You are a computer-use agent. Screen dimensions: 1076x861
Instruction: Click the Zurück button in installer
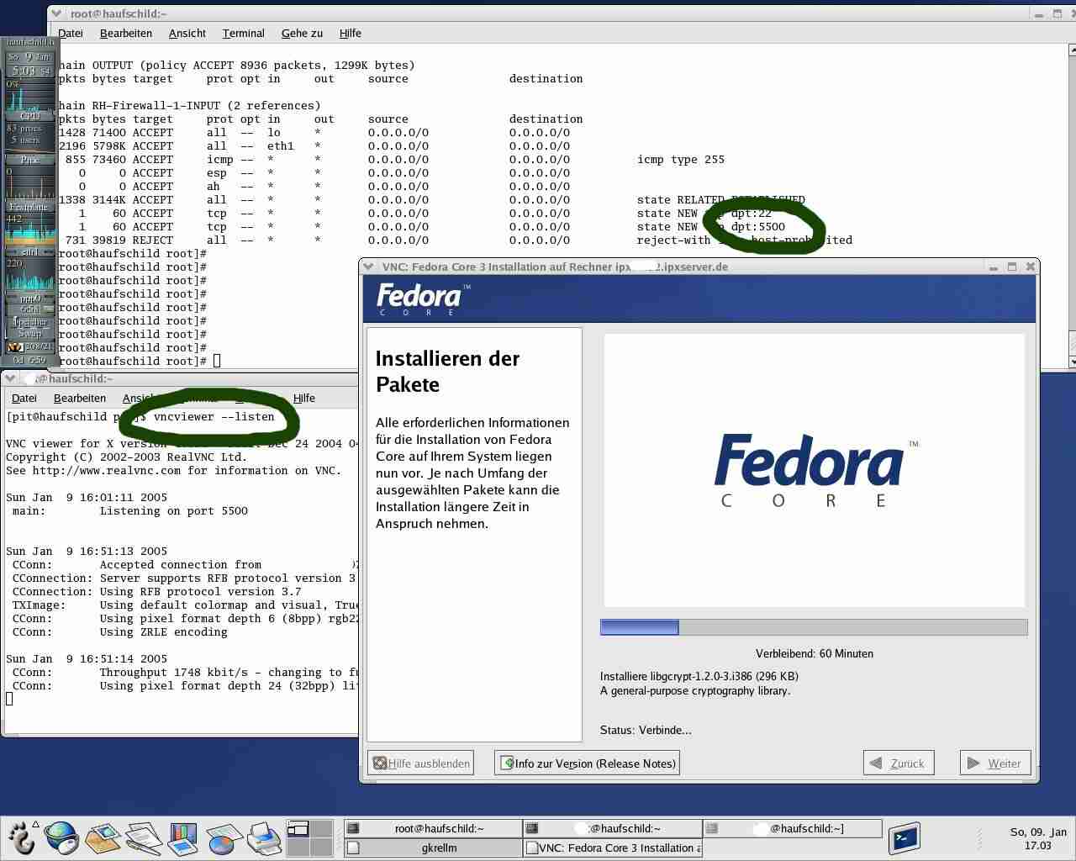coord(899,763)
